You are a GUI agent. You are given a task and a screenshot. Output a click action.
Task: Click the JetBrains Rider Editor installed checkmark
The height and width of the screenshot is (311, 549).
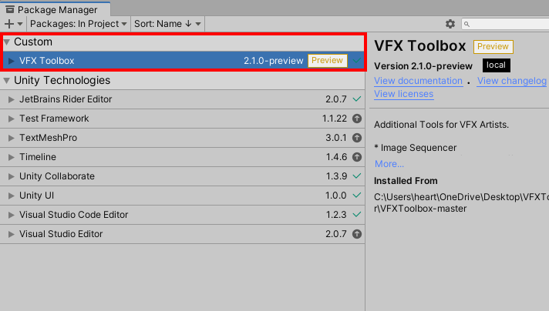point(357,99)
